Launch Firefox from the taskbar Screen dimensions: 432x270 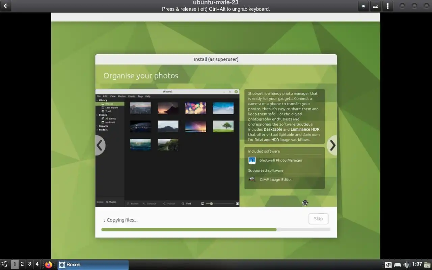[49, 265]
